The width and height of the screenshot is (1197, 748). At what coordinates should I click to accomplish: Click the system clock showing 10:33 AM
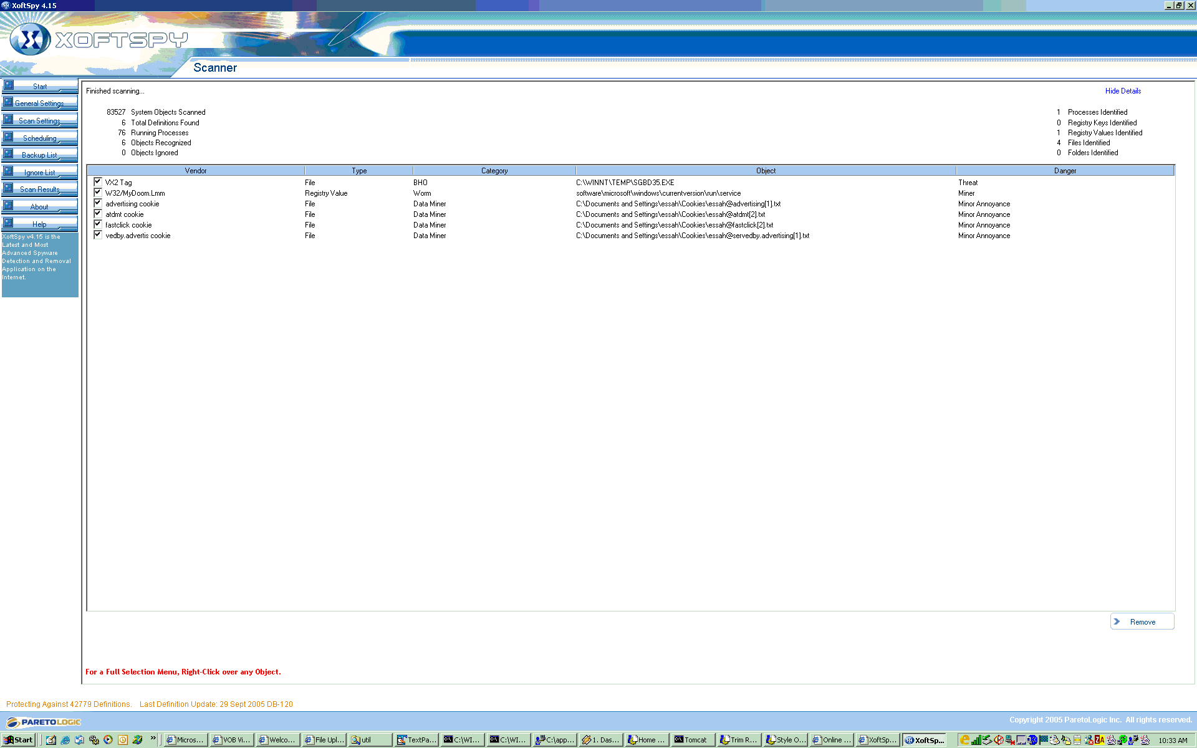coord(1173,741)
